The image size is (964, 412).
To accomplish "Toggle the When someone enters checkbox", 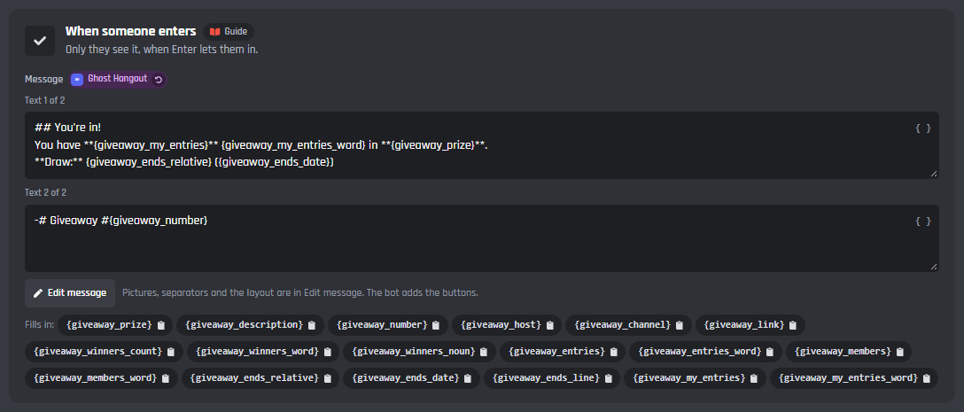I will click(40, 41).
